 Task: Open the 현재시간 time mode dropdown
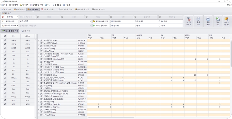coord(18,17)
